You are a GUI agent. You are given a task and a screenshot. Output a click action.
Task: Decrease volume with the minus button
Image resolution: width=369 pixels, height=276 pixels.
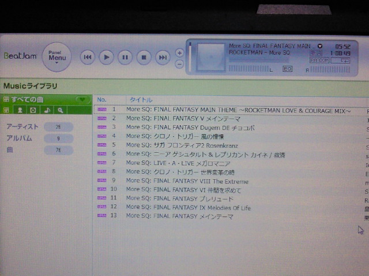pyautogui.click(x=179, y=64)
